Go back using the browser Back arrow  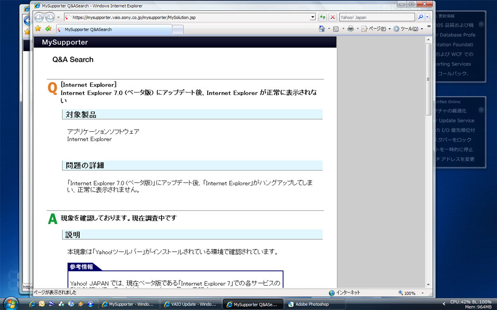(x=39, y=17)
